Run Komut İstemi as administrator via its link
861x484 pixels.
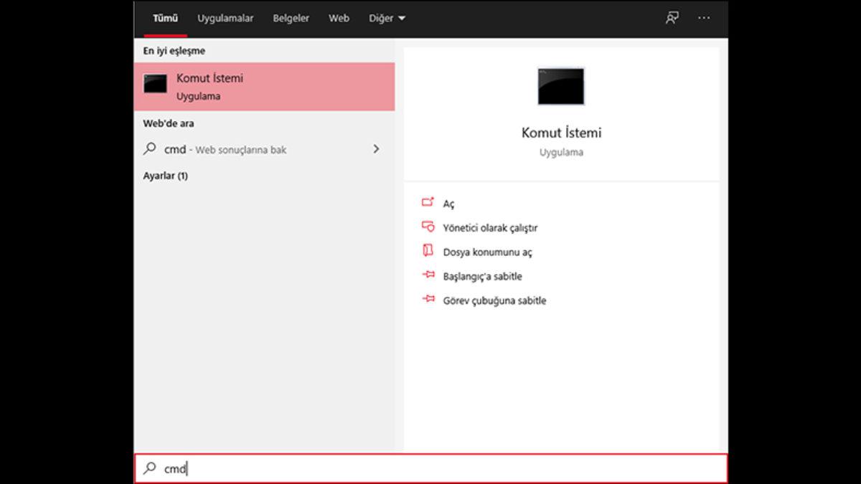click(x=489, y=227)
